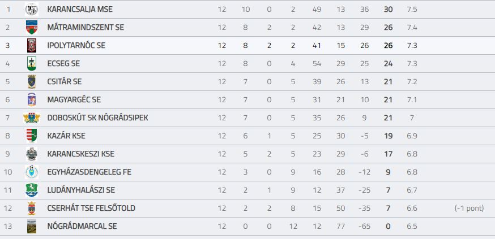495x239 pixels.
Task: Click the Magyargéc SE team crest
Action: [x=32, y=100]
